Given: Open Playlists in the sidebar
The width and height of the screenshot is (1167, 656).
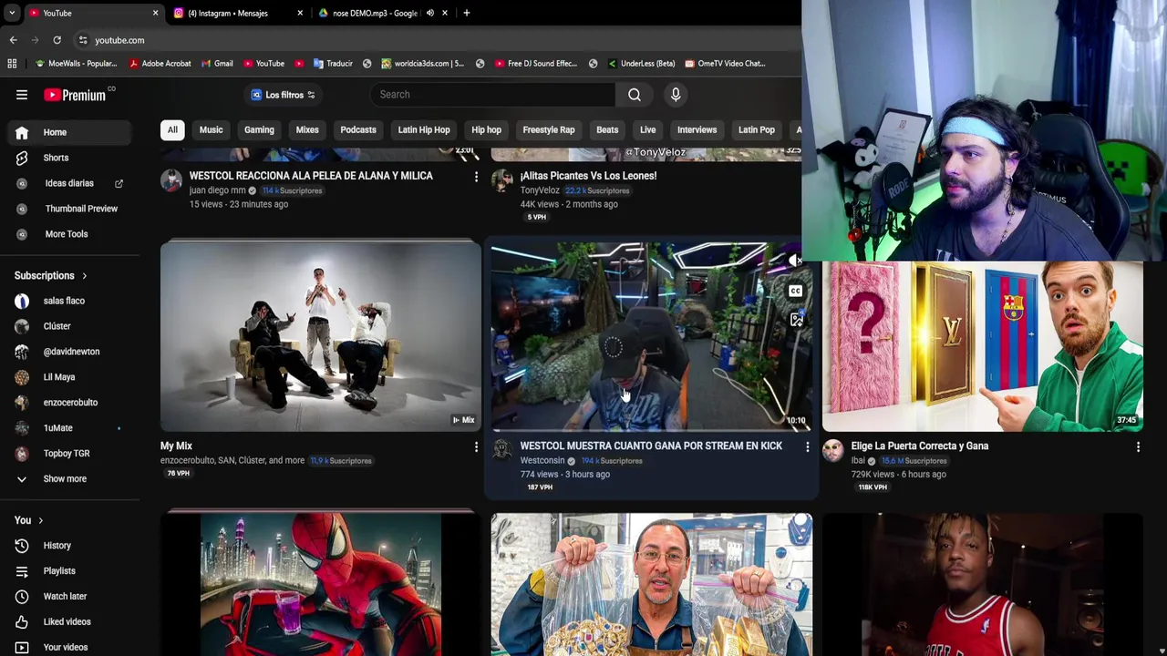Looking at the screenshot, I should (x=69, y=571).
